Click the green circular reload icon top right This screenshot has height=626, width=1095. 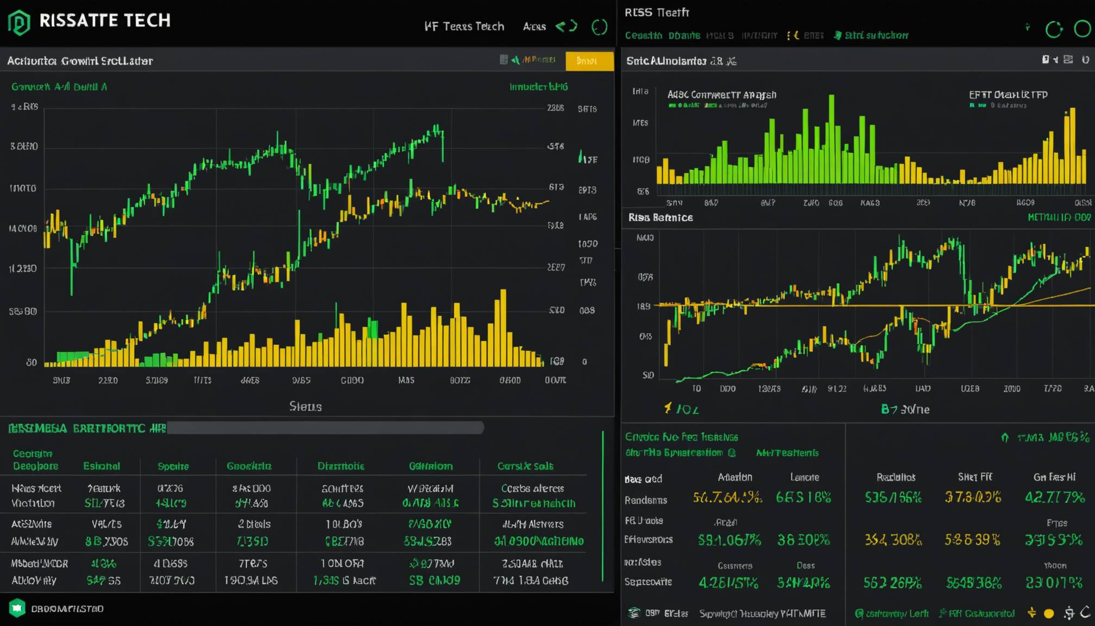1054,29
